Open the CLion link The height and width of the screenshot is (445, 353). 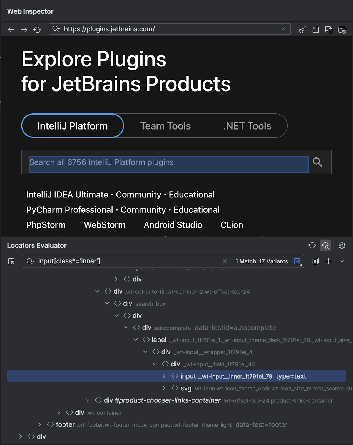pyautogui.click(x=232, y=225)
